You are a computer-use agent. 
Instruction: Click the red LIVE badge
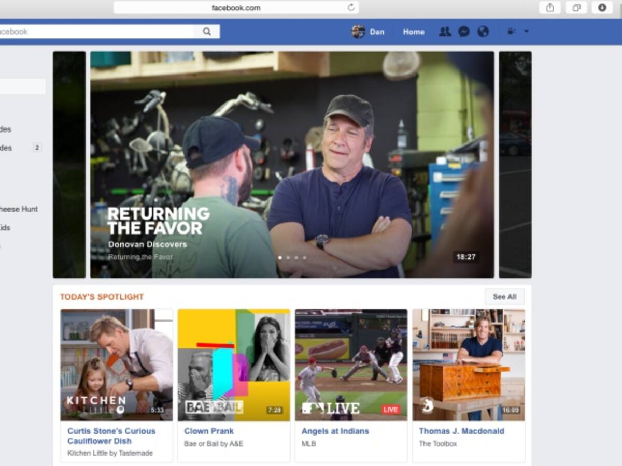tap(391, 410)
